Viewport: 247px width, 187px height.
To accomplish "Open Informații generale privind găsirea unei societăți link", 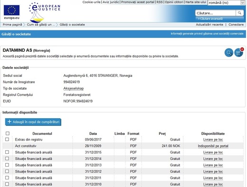I will click(x=207, y=34).
